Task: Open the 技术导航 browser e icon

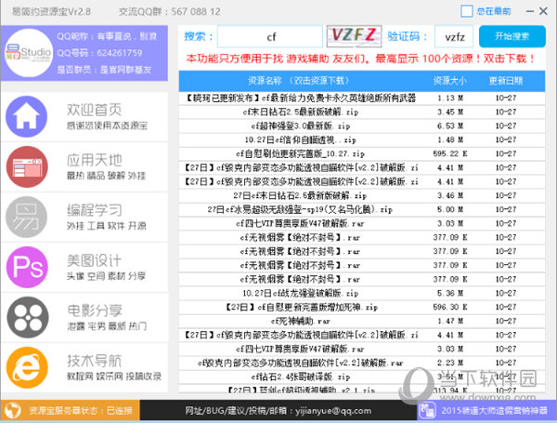Action: (27, 367)
